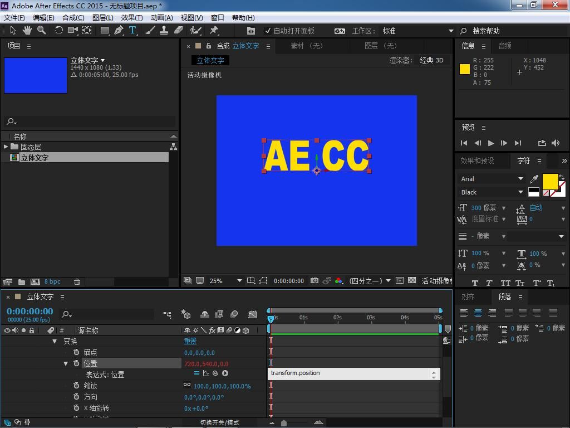Open the Effect menu
570x428 pixels.
[x=131, y=17]
